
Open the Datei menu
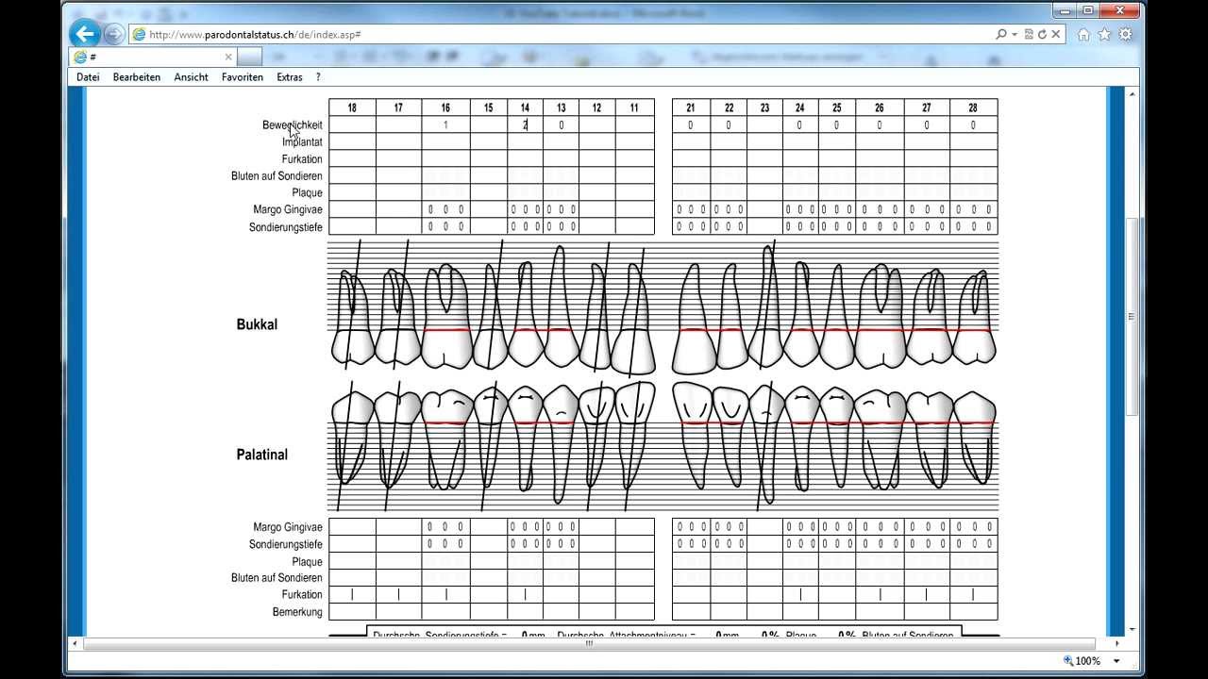88,77
